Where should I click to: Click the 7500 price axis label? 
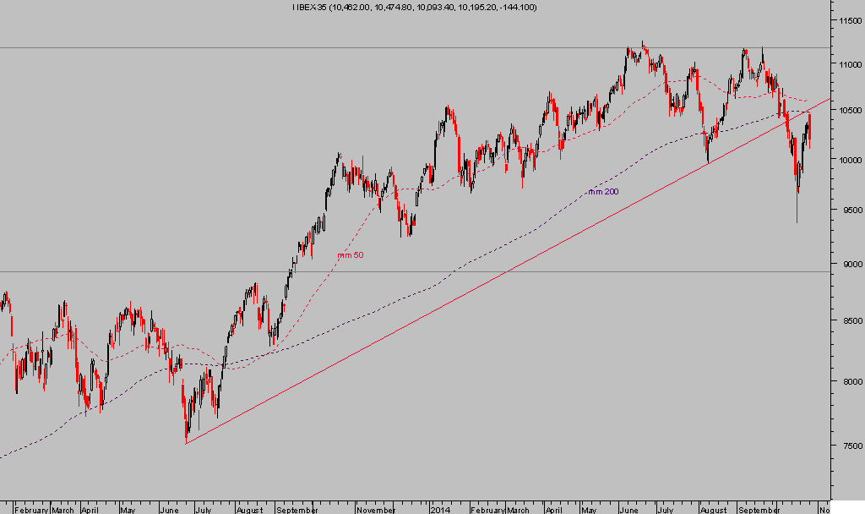pos(848,446)
